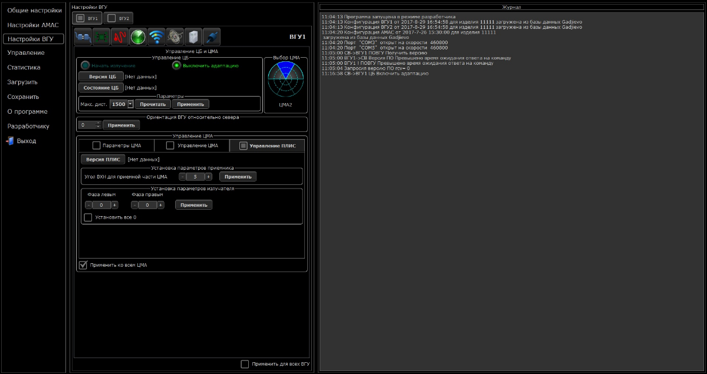Viewport: 707px width, 374px height.
Task: Increase the Угол ВХН value with plus
Action: click(x=208, y=177)
